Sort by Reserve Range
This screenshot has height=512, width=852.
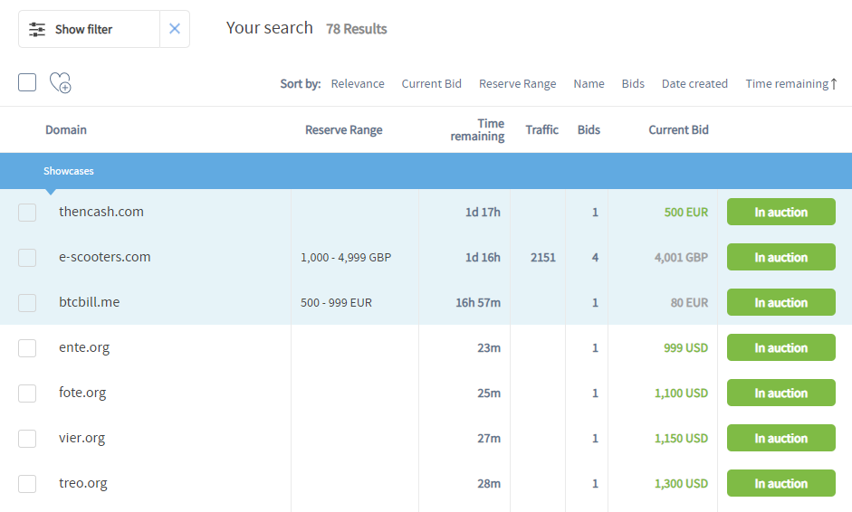click(517, 83)
